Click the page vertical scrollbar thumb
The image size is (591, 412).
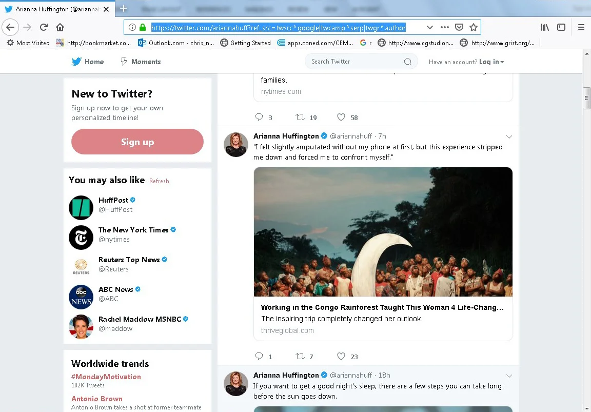click(586, 98)
